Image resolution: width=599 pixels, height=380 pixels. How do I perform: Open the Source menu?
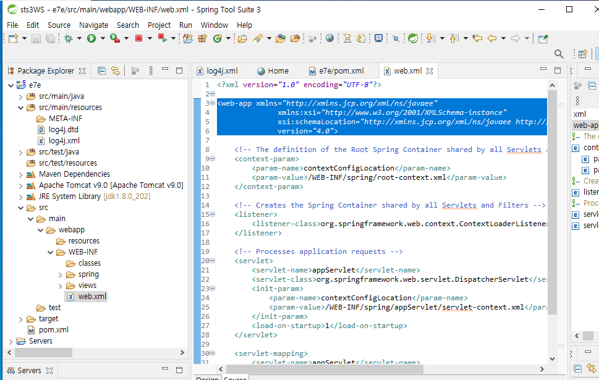click(59, 25)
